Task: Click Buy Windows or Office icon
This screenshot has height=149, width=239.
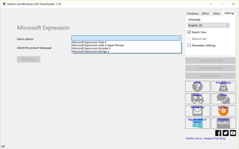Action: click(198, 123)
